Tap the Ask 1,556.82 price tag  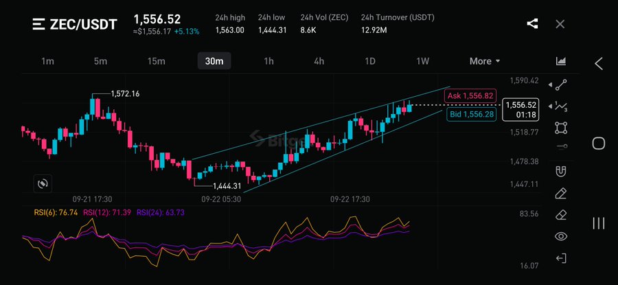coord(470,95)
